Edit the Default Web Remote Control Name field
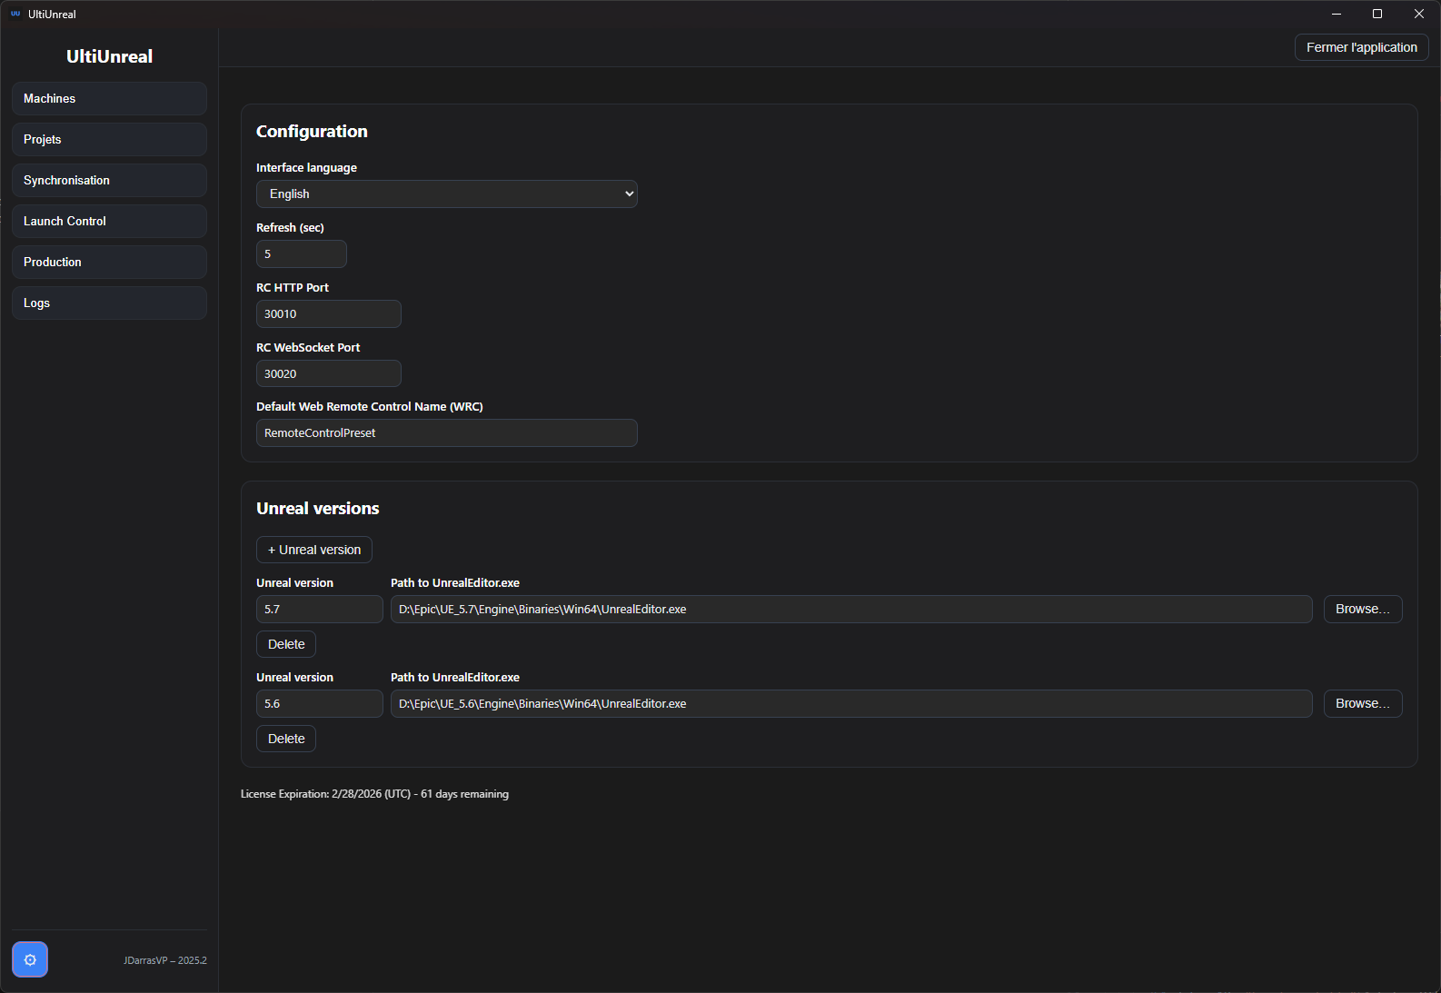The width and height of the screenshot is (1441, 993). (446, 432)
